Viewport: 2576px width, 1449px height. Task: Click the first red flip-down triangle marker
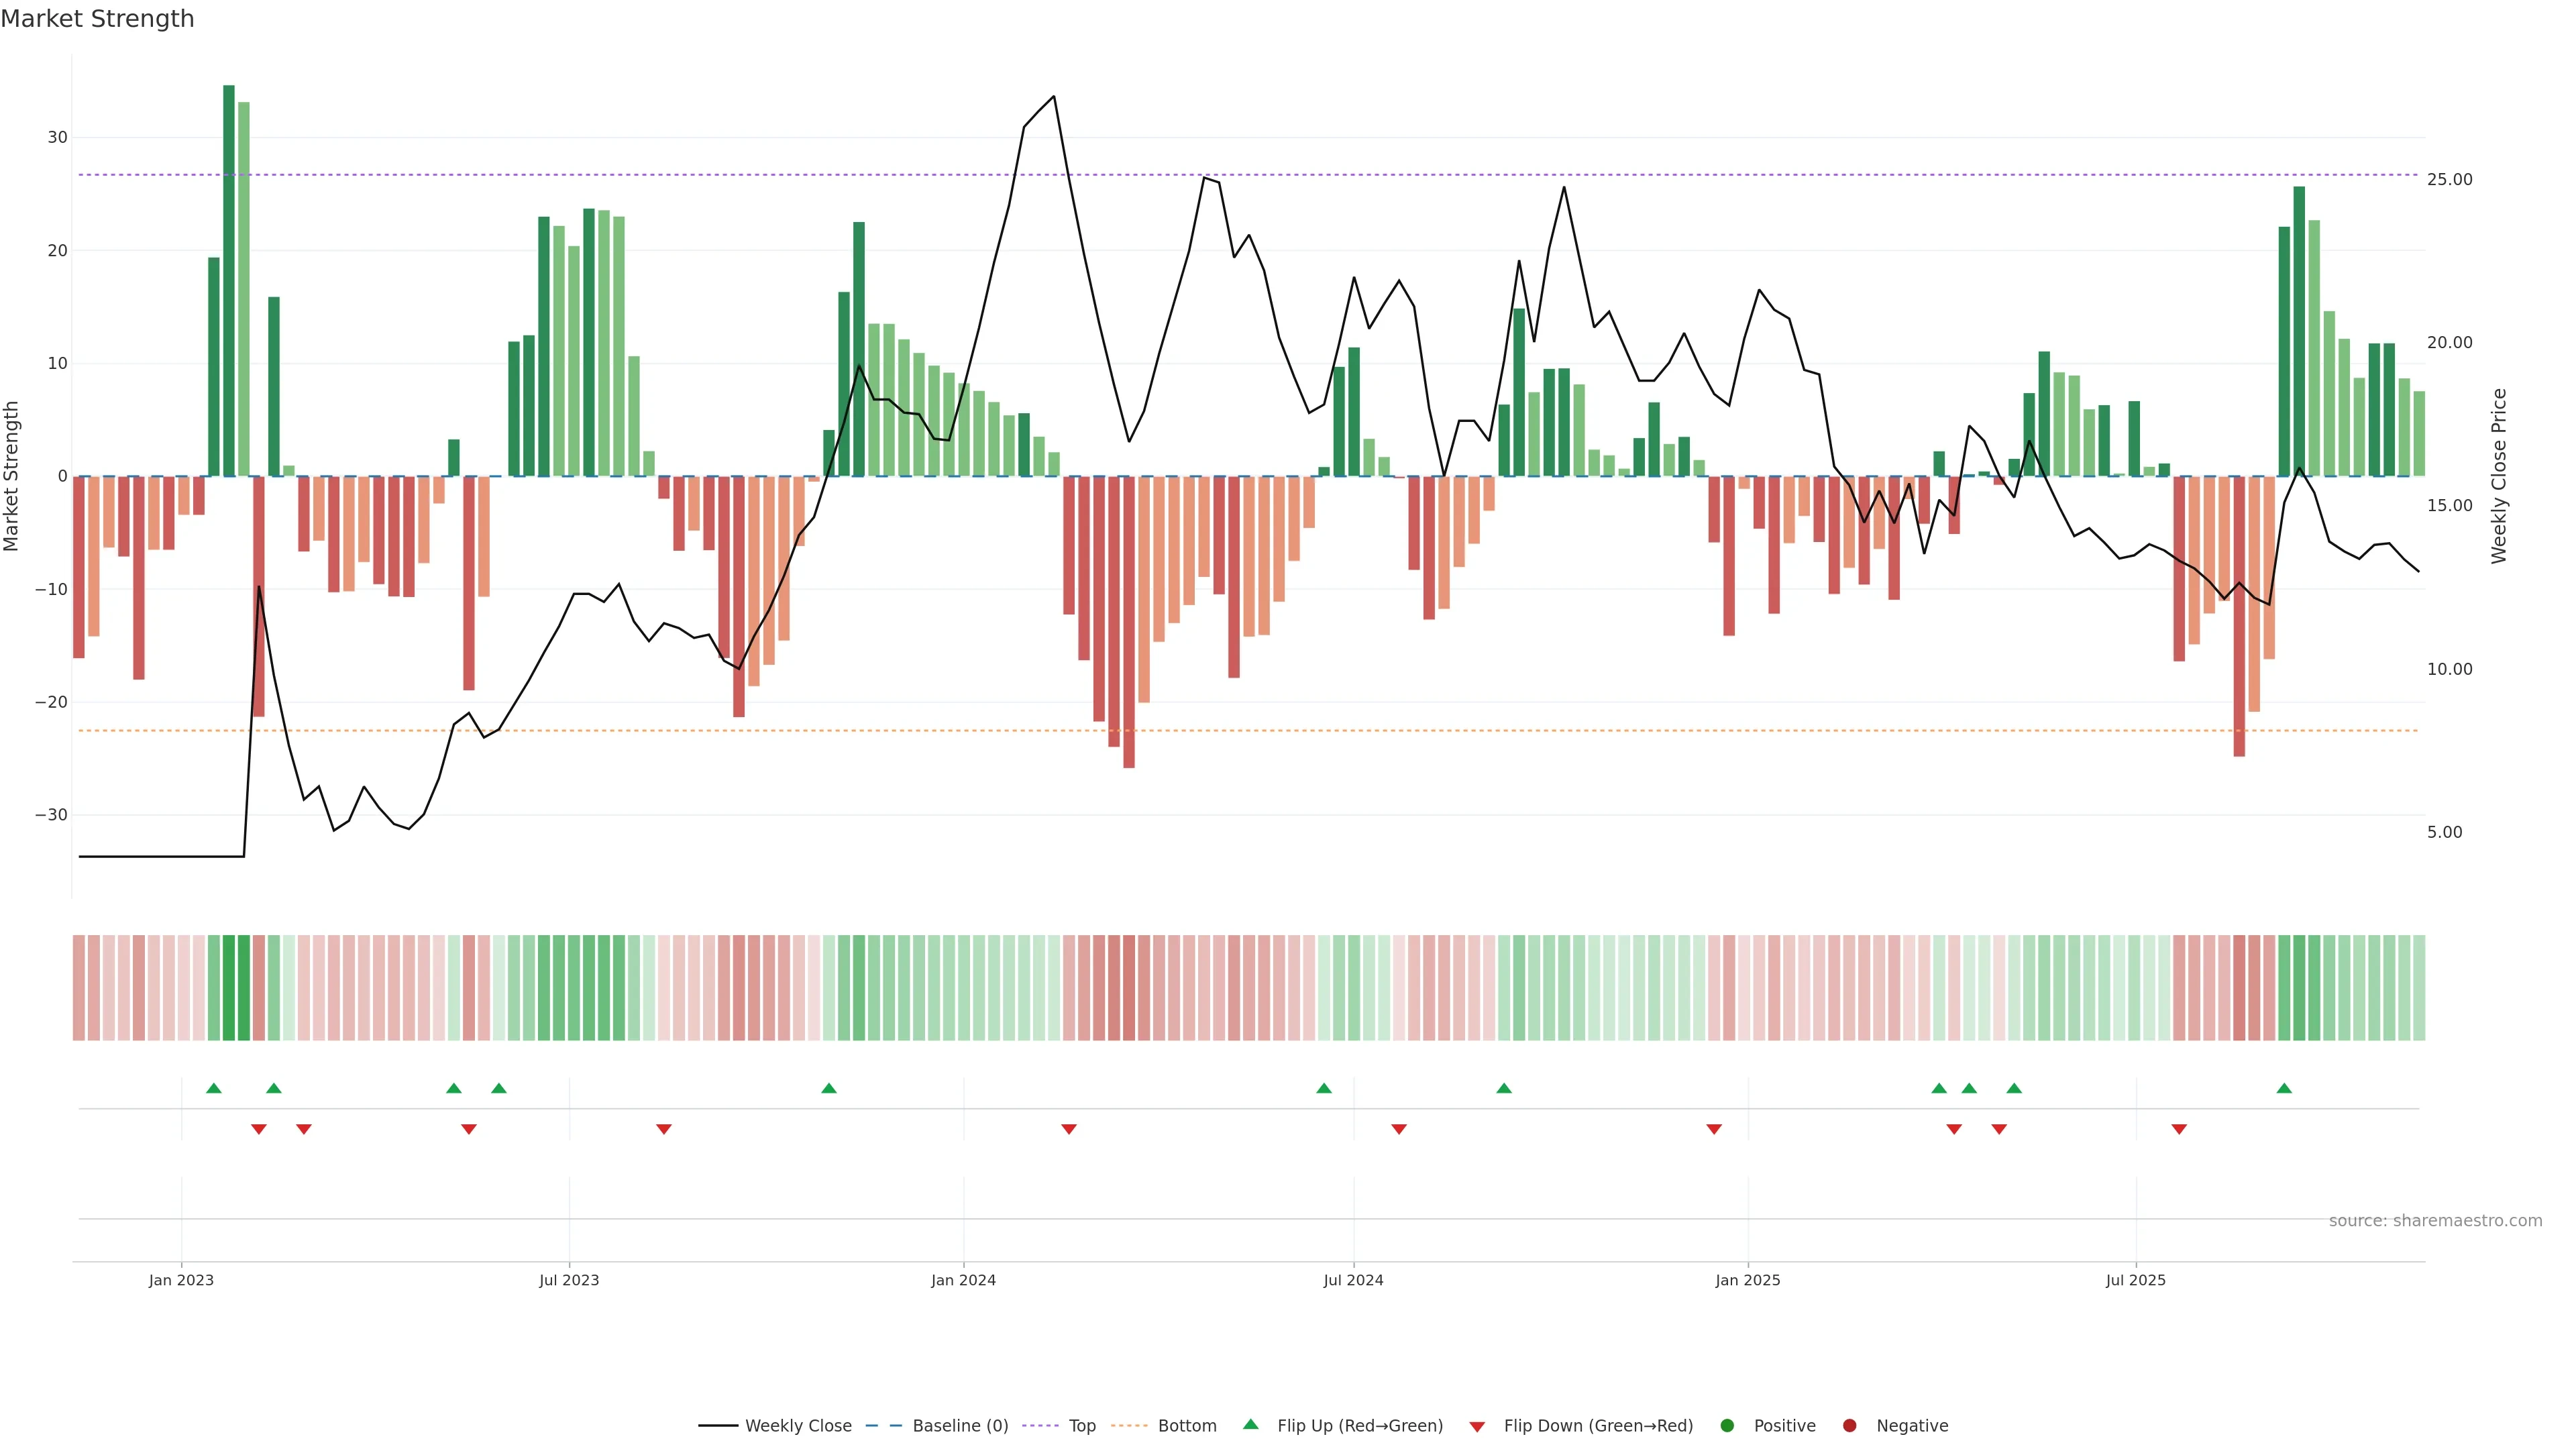(259, 1129)
